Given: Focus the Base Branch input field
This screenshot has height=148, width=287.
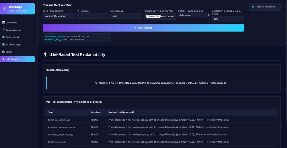Looking at the screenshot, I should pyautogui.click(x=126, y=16).
